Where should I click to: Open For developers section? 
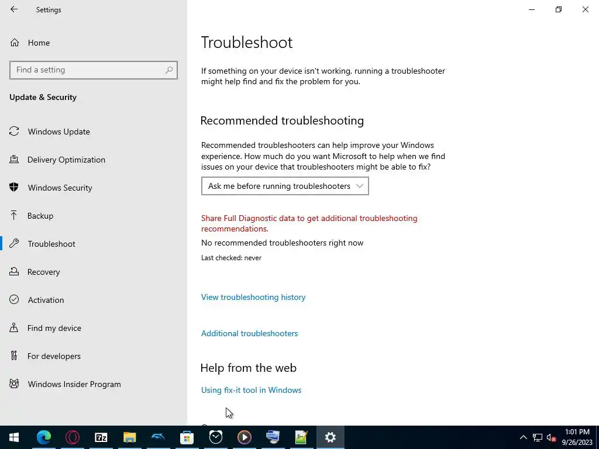click(x=94, y=356)
